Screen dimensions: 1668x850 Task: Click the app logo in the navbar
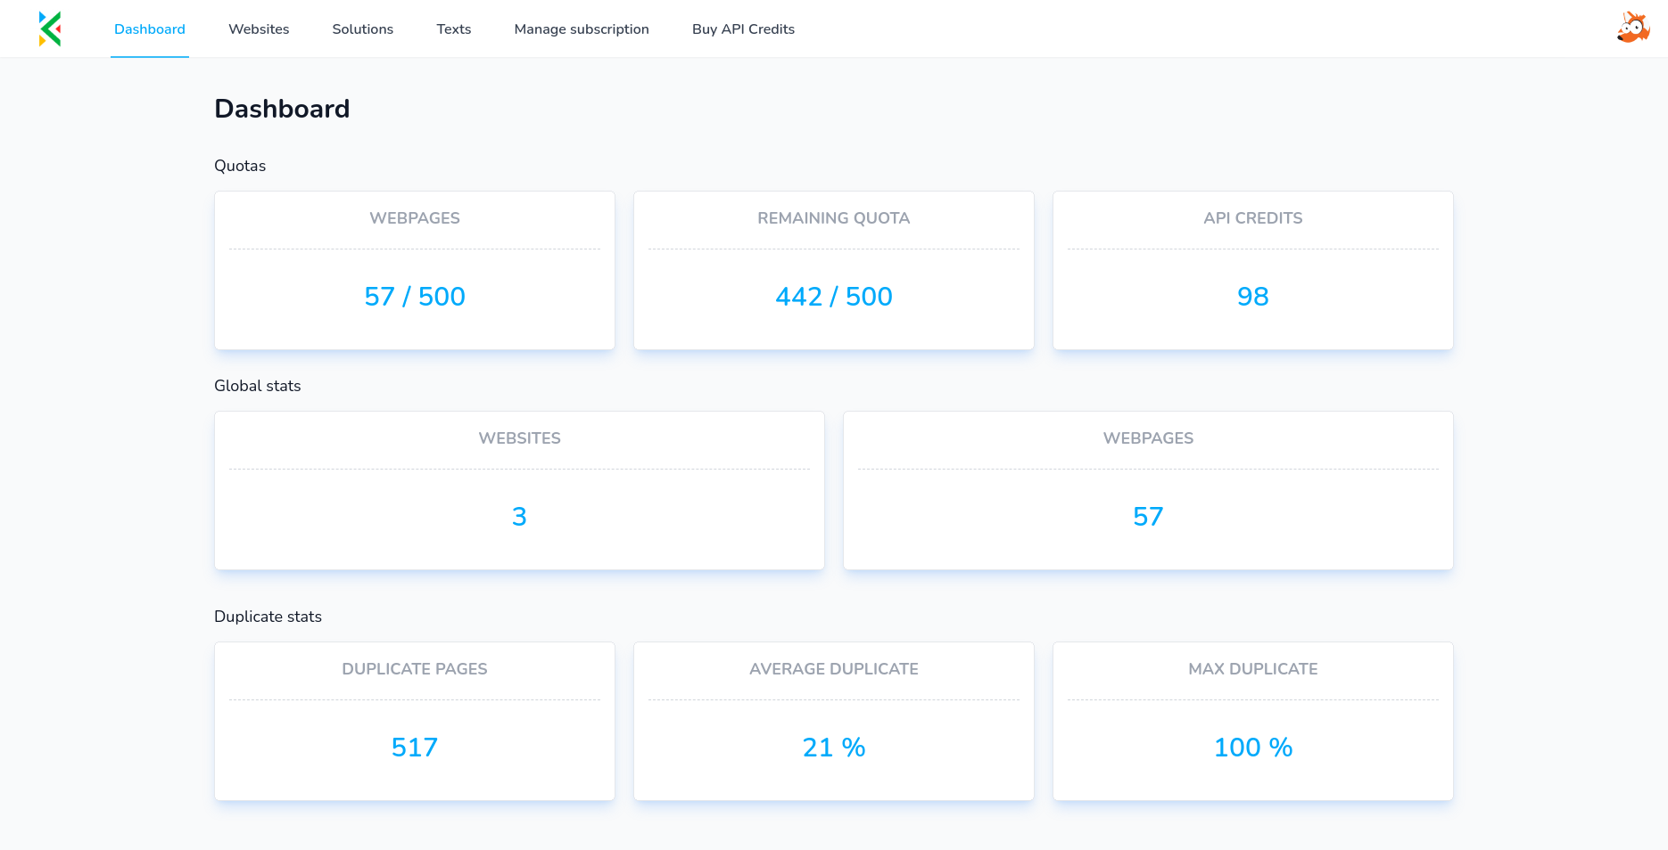tap(50, 29)
